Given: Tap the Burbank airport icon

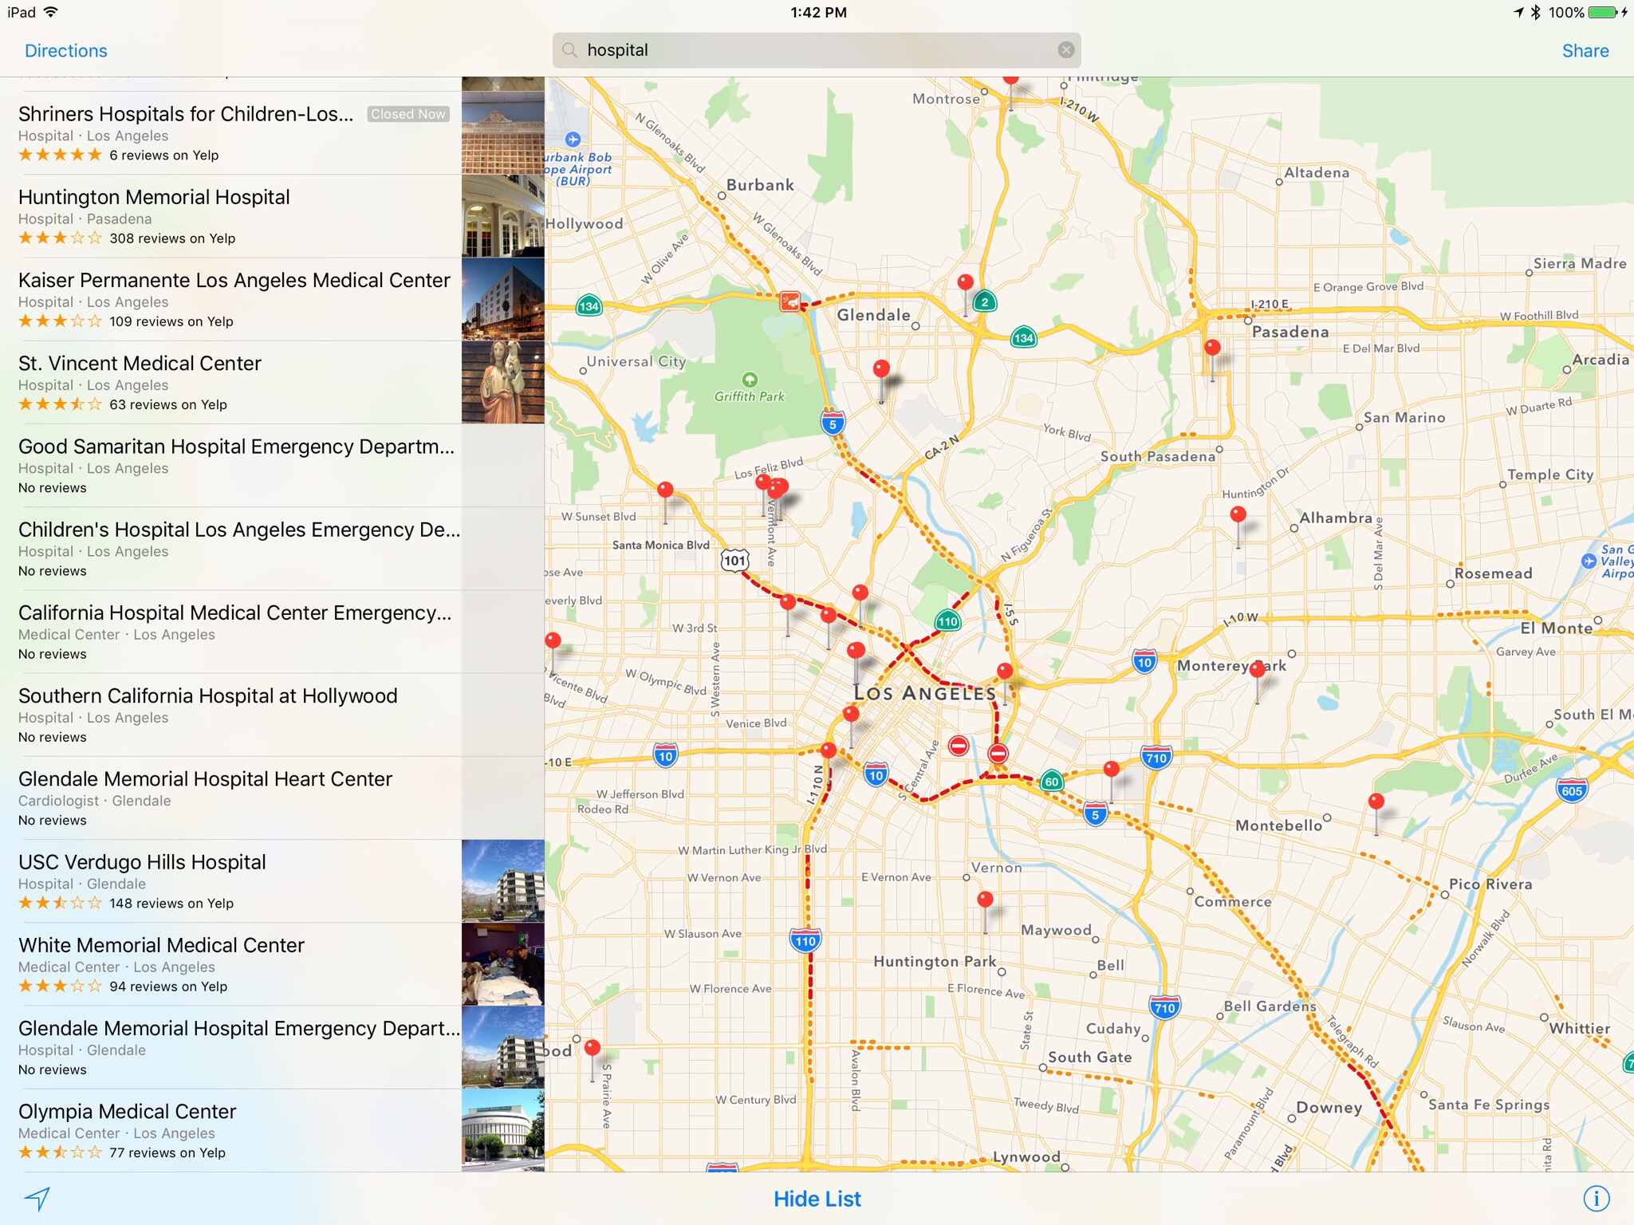Looking at the screenshot, I should coord(573,140).
